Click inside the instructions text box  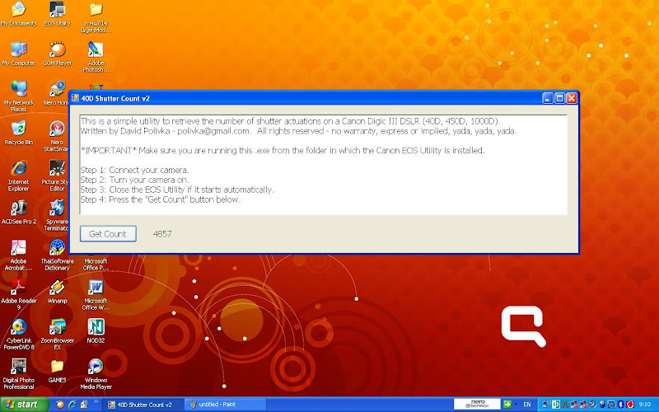coord(323,164)
